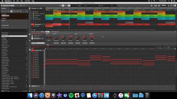Open the Compressor plug-in slot dropdown
Image resolution: width=177 pixels, height=99 pixels.
click(43, 38)
